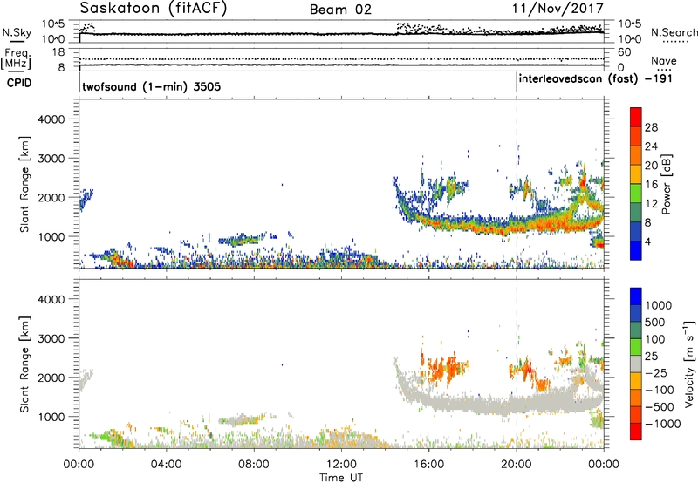Click the '60' Nave axis value
The image size is (698, 483).
click(624, 52)
